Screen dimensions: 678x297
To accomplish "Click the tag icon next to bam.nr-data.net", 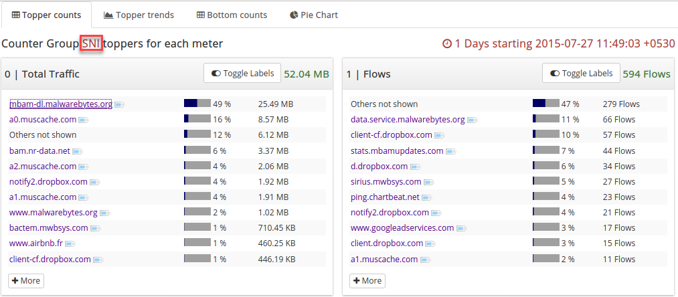I will [x=78, y=151].
